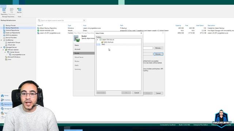Screen dimensions: 234x131
Task: Click the Add Repository ribbon icon
Action: coord(4,10)
